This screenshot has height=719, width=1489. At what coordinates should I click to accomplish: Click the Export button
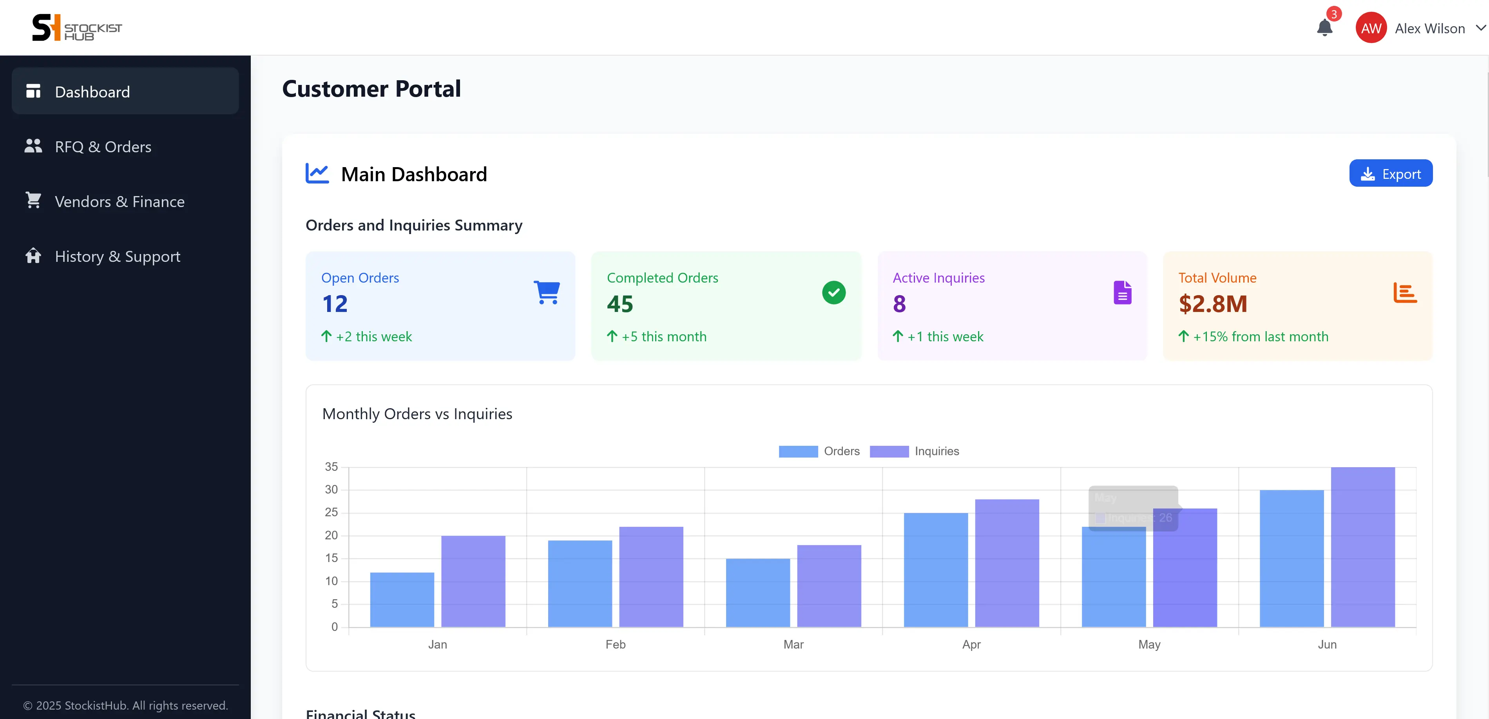(1390, 173)
